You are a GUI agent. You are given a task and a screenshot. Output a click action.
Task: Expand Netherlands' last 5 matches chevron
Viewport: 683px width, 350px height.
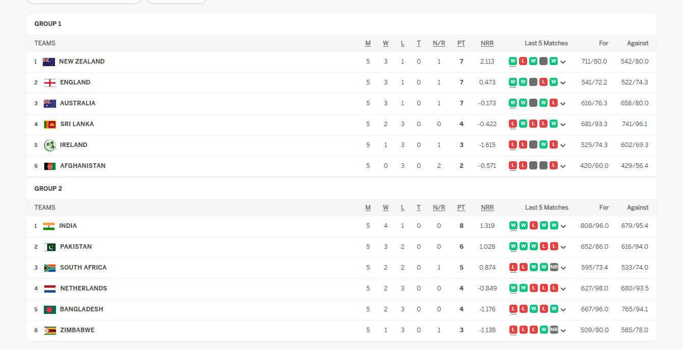[x=563, y=289]
